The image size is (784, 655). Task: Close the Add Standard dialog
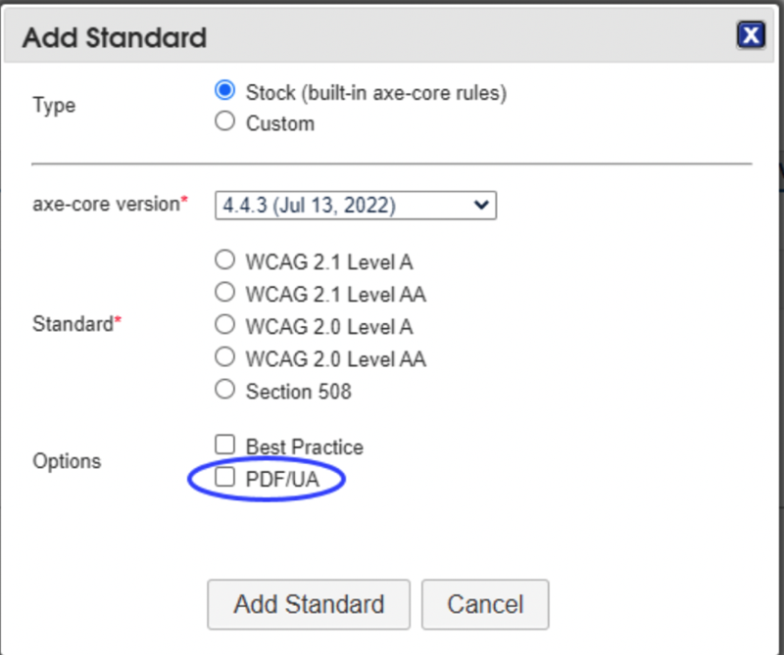point(751,36)
